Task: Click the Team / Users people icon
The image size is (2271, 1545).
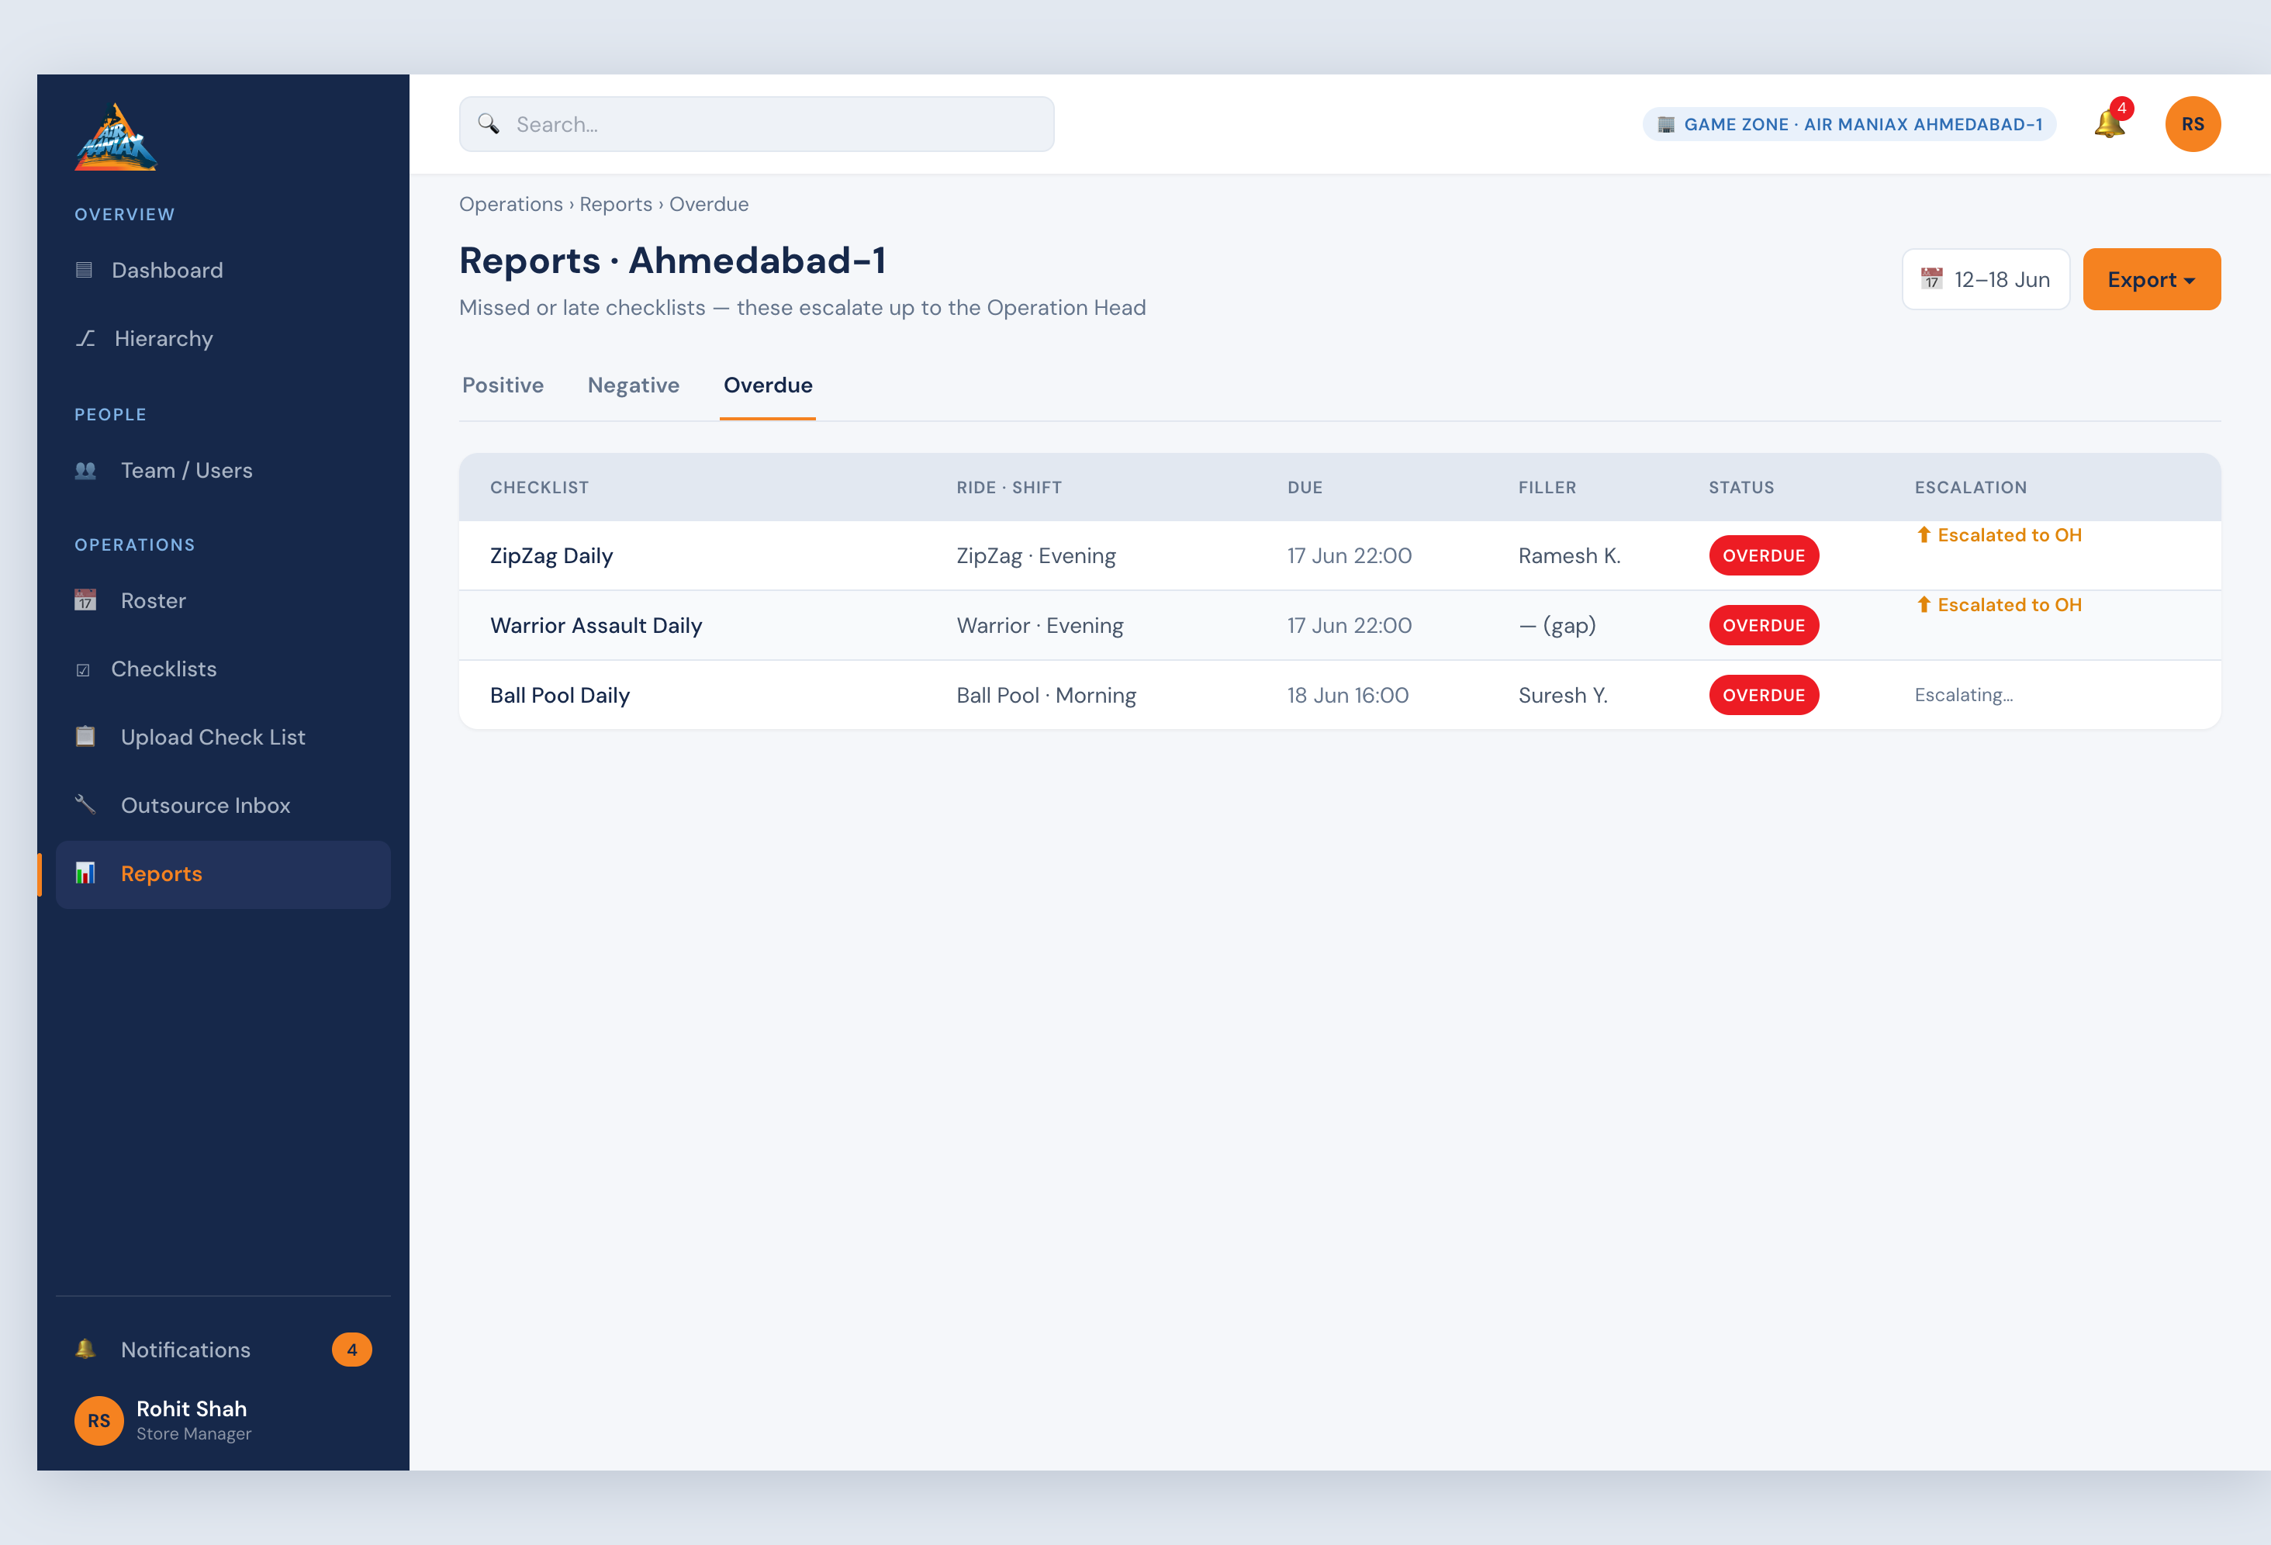Action: 86,470
